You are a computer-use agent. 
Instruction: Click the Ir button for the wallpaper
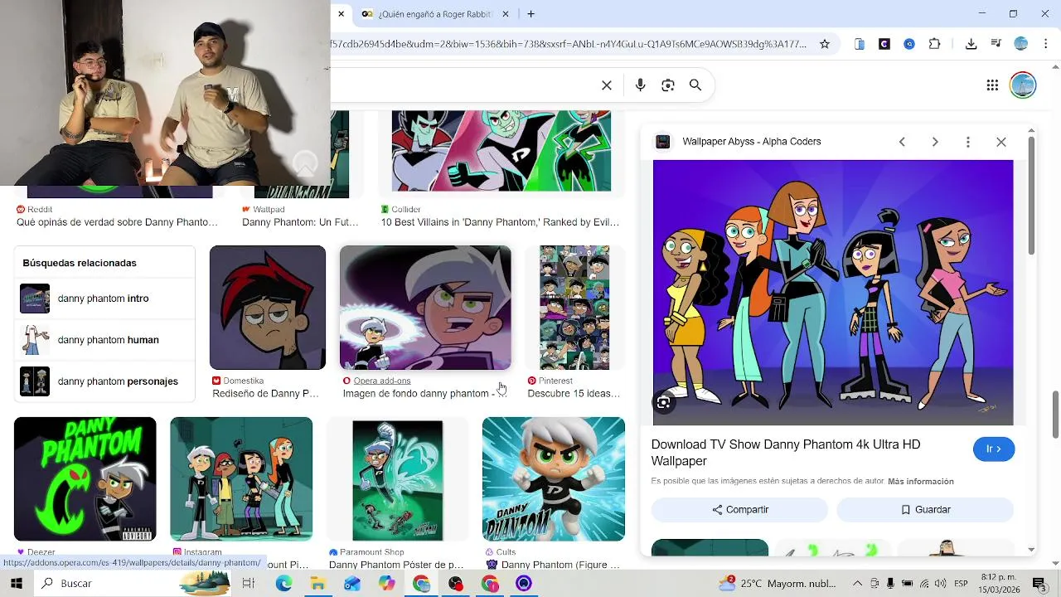pos(994,449)
